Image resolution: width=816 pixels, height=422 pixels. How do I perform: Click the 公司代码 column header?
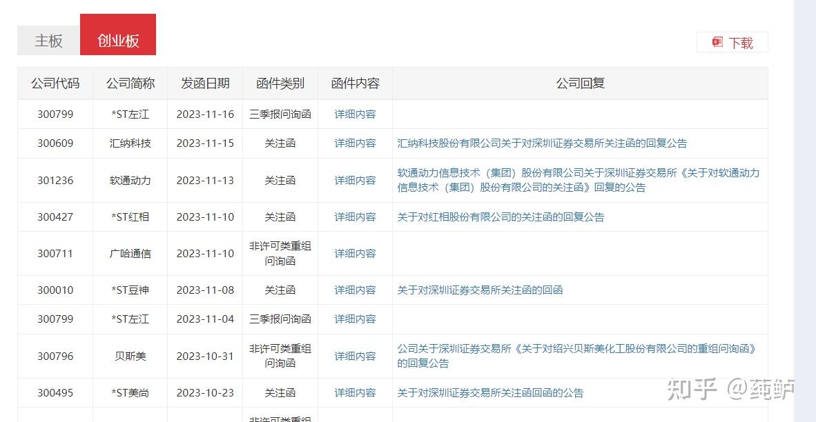click(x=55, y=83)
